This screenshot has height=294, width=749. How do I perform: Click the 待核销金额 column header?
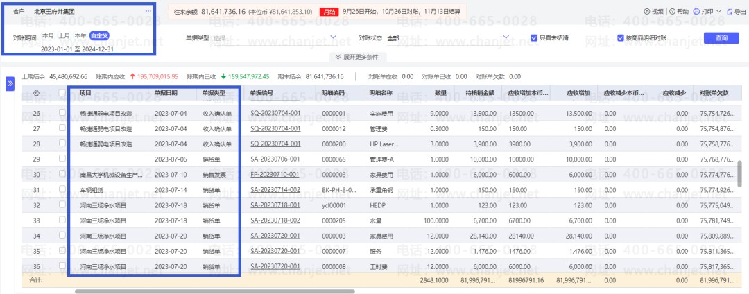(x=481, y=93)
